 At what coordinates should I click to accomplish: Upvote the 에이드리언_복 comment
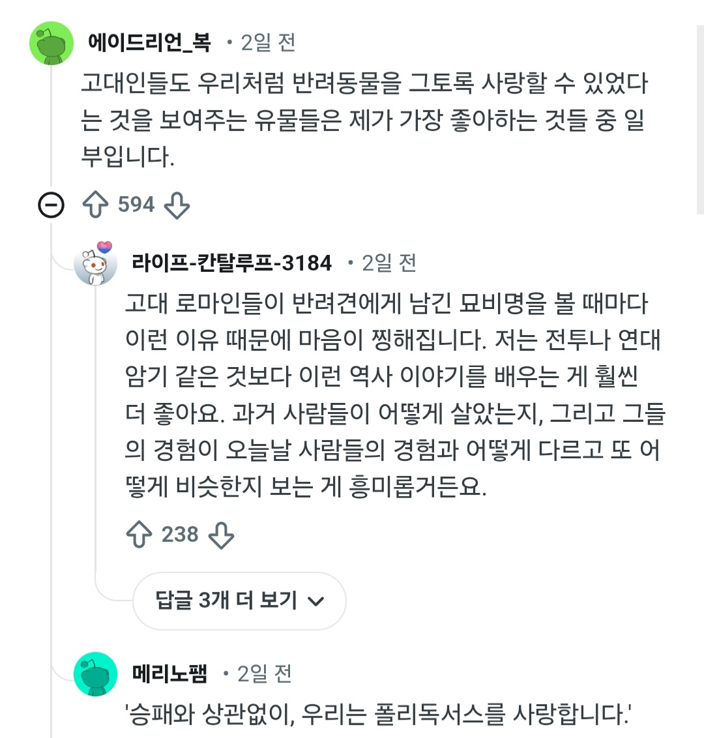[x=96, y=205]
